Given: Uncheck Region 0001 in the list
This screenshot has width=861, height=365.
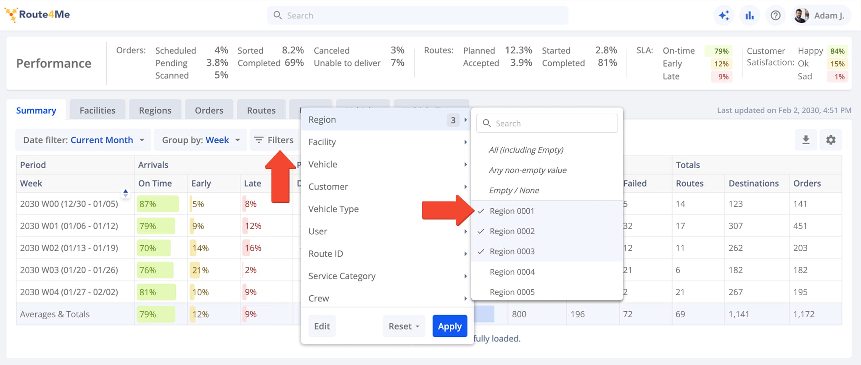Looking at the screenshot, I should 547,211.
